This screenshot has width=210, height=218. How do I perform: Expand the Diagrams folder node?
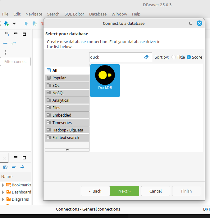coord(3,199)
